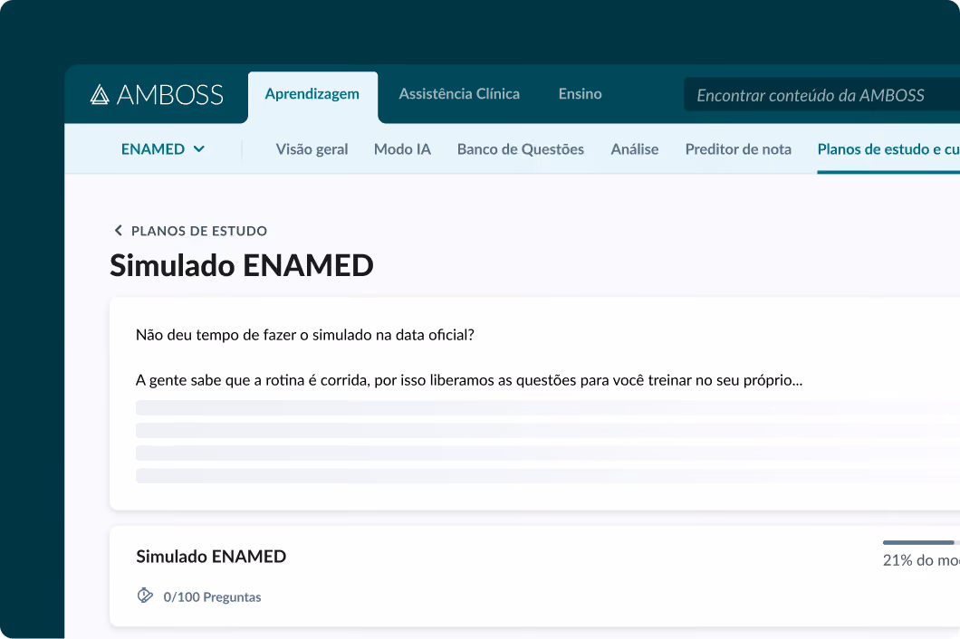Go to Visão geral
Viewport: 960px width, 639px height.
pyautogui.click(x=312, y=149)
